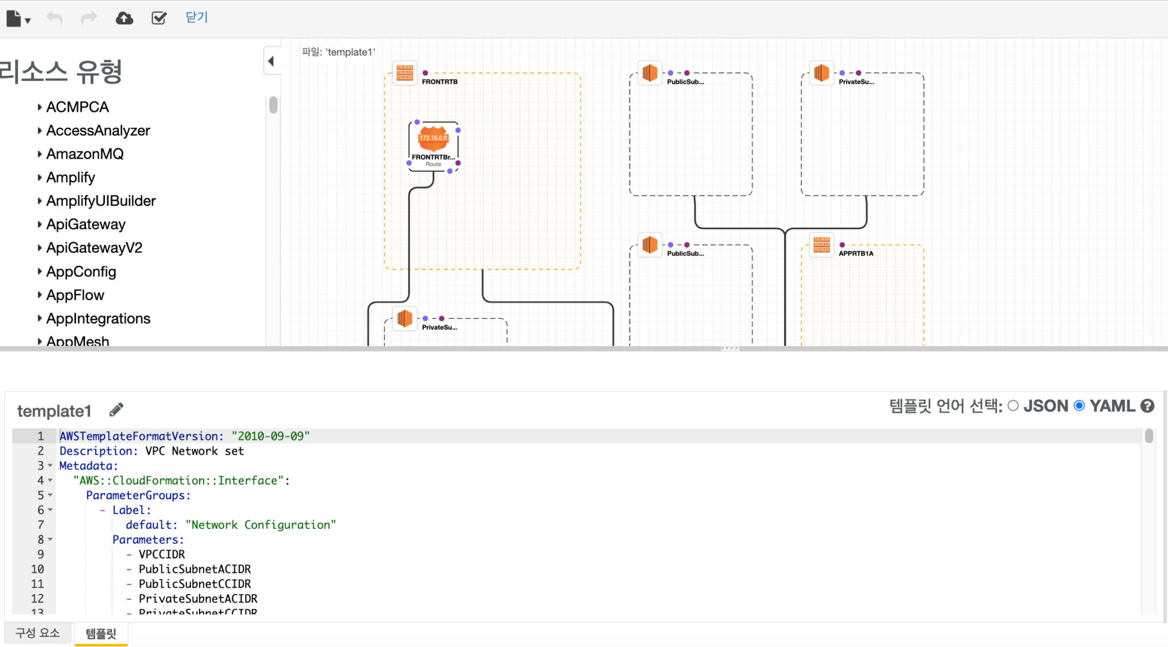This screenshot has width=1168, height=647.
Task: Click the validate template checkmark icon
Action: 159,18
